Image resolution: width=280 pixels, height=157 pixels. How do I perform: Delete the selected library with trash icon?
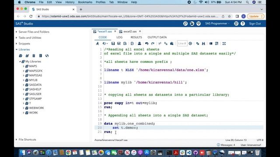(34, 56)
